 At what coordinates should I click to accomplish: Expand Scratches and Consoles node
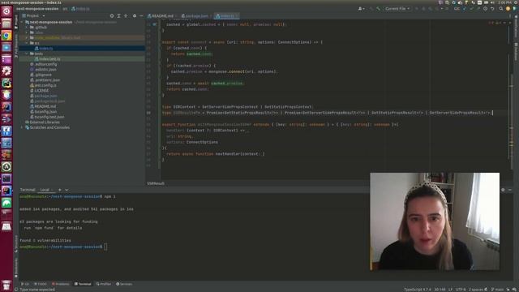tap(22, 127)
